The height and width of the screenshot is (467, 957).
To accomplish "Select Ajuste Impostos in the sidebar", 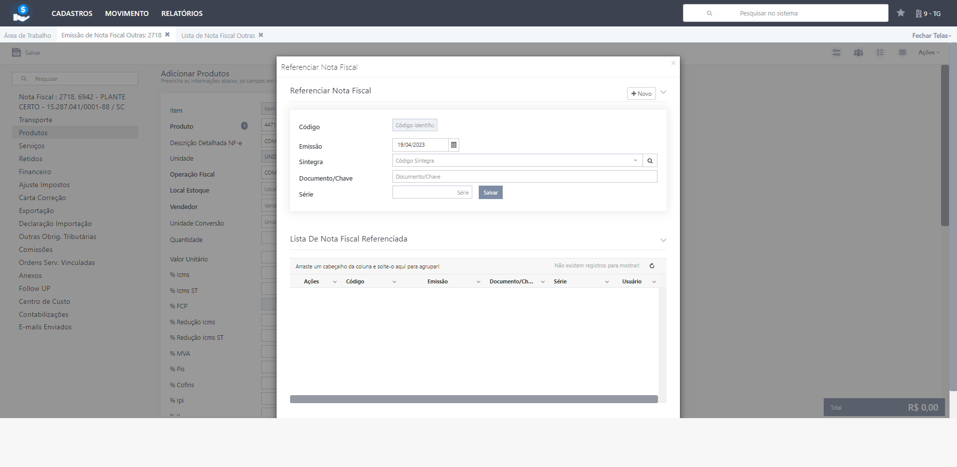I will [44, 185].
